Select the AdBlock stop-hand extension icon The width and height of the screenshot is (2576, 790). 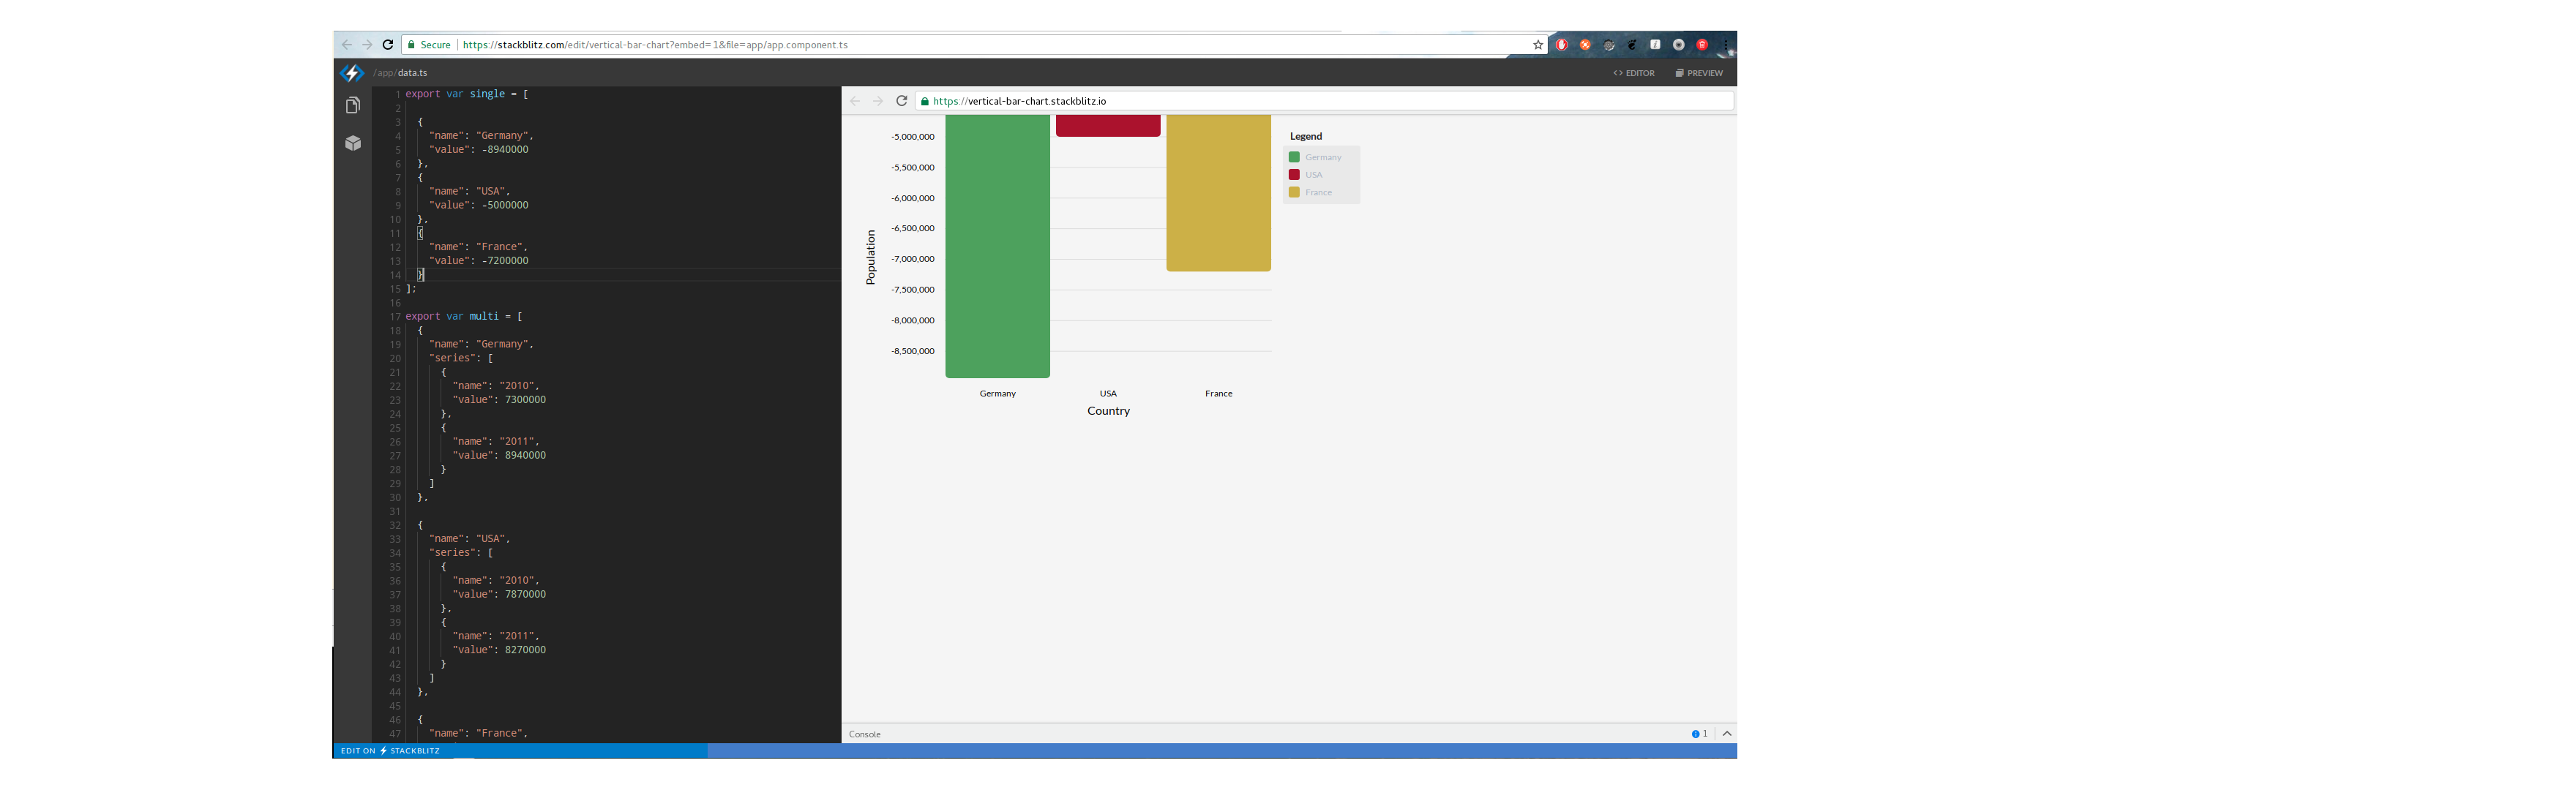pyautogui.click(x=1561, y=44)
